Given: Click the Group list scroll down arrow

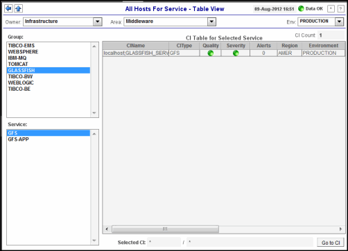Looking at the screenshot, I should [94, 113].
